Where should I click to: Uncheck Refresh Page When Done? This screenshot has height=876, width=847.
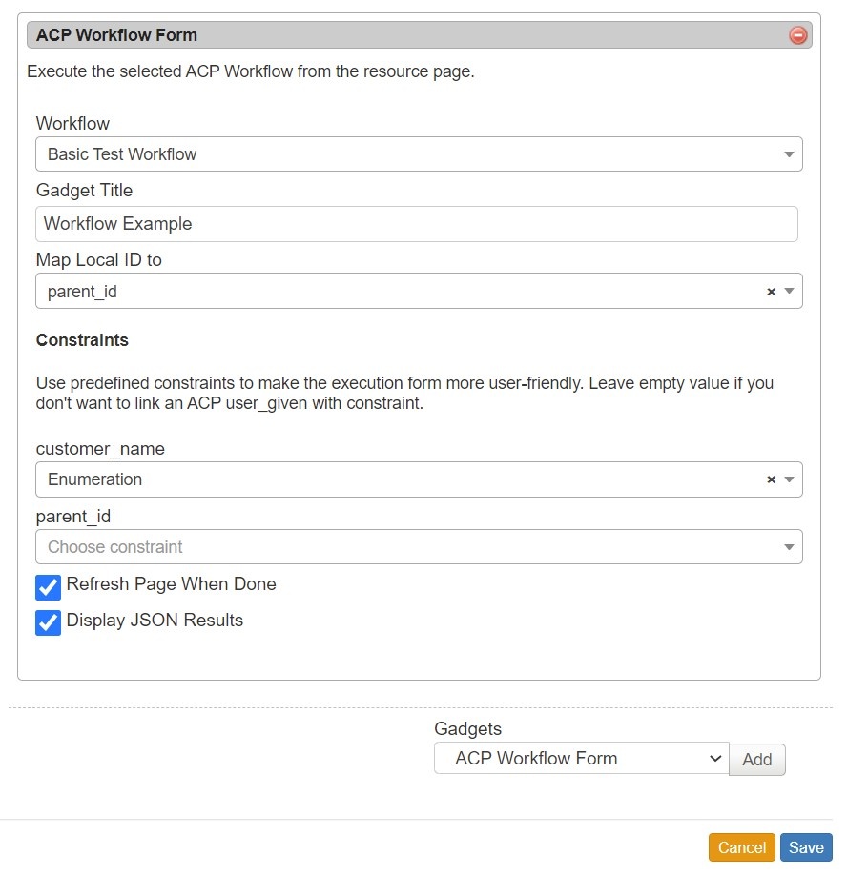[x=48, y=586]
